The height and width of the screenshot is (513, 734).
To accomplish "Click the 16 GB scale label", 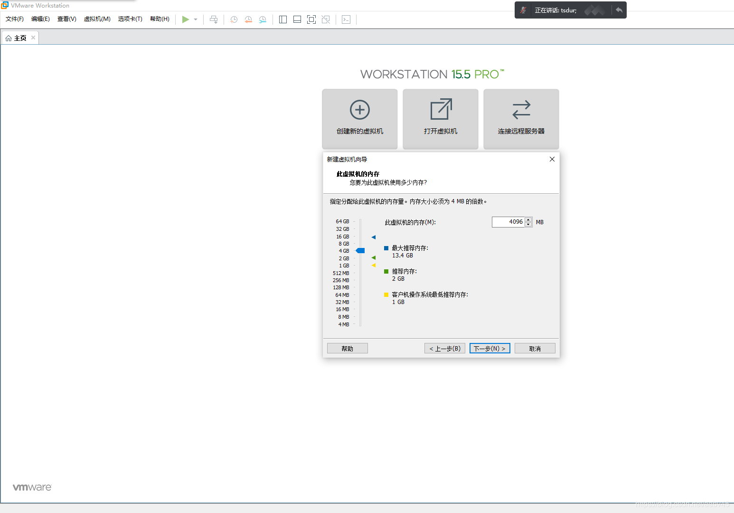I will [x=342, y=237].
